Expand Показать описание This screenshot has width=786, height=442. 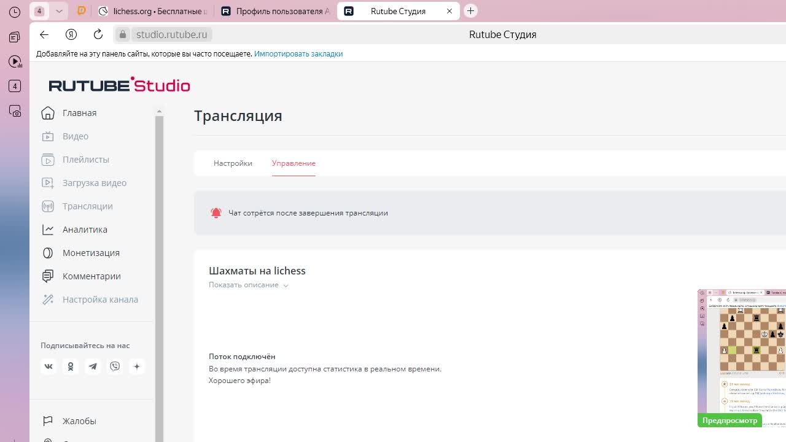pos(249,285)
